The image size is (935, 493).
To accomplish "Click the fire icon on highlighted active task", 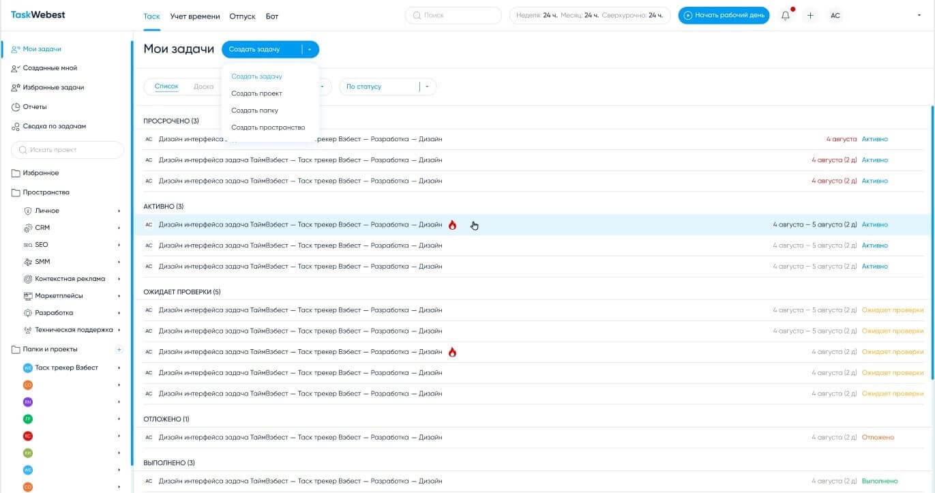I will click(x=452, y=225).
